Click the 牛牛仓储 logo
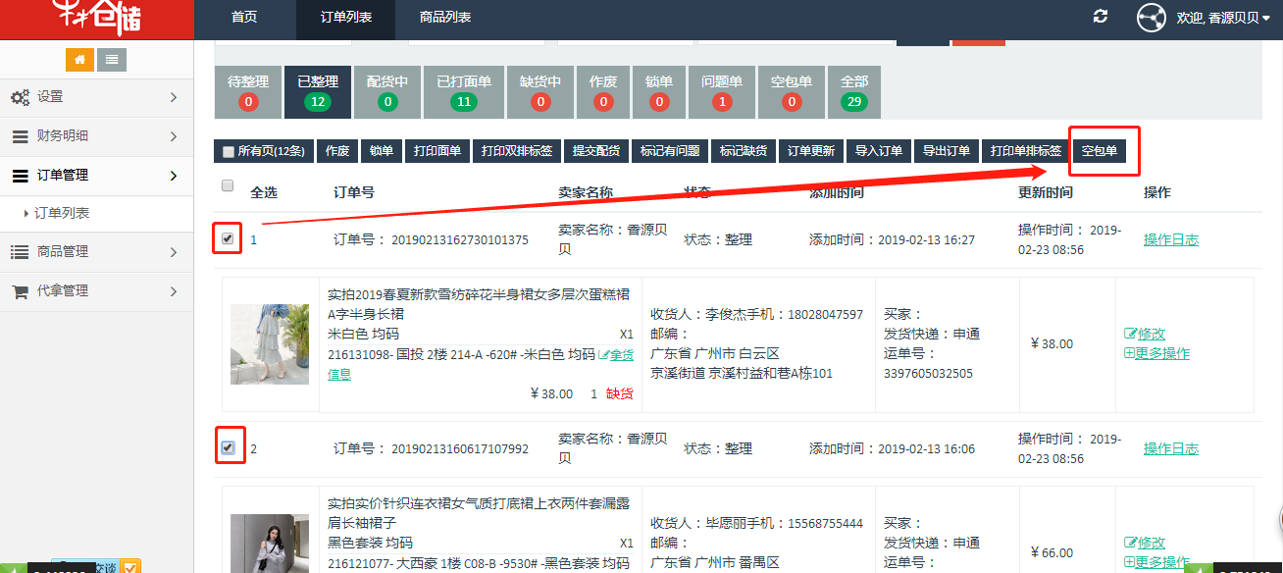 pyautogui.click(x=96, y=19)
